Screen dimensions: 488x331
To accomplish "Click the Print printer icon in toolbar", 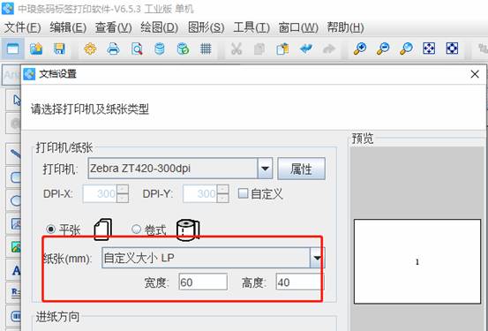I will (113, 49).
